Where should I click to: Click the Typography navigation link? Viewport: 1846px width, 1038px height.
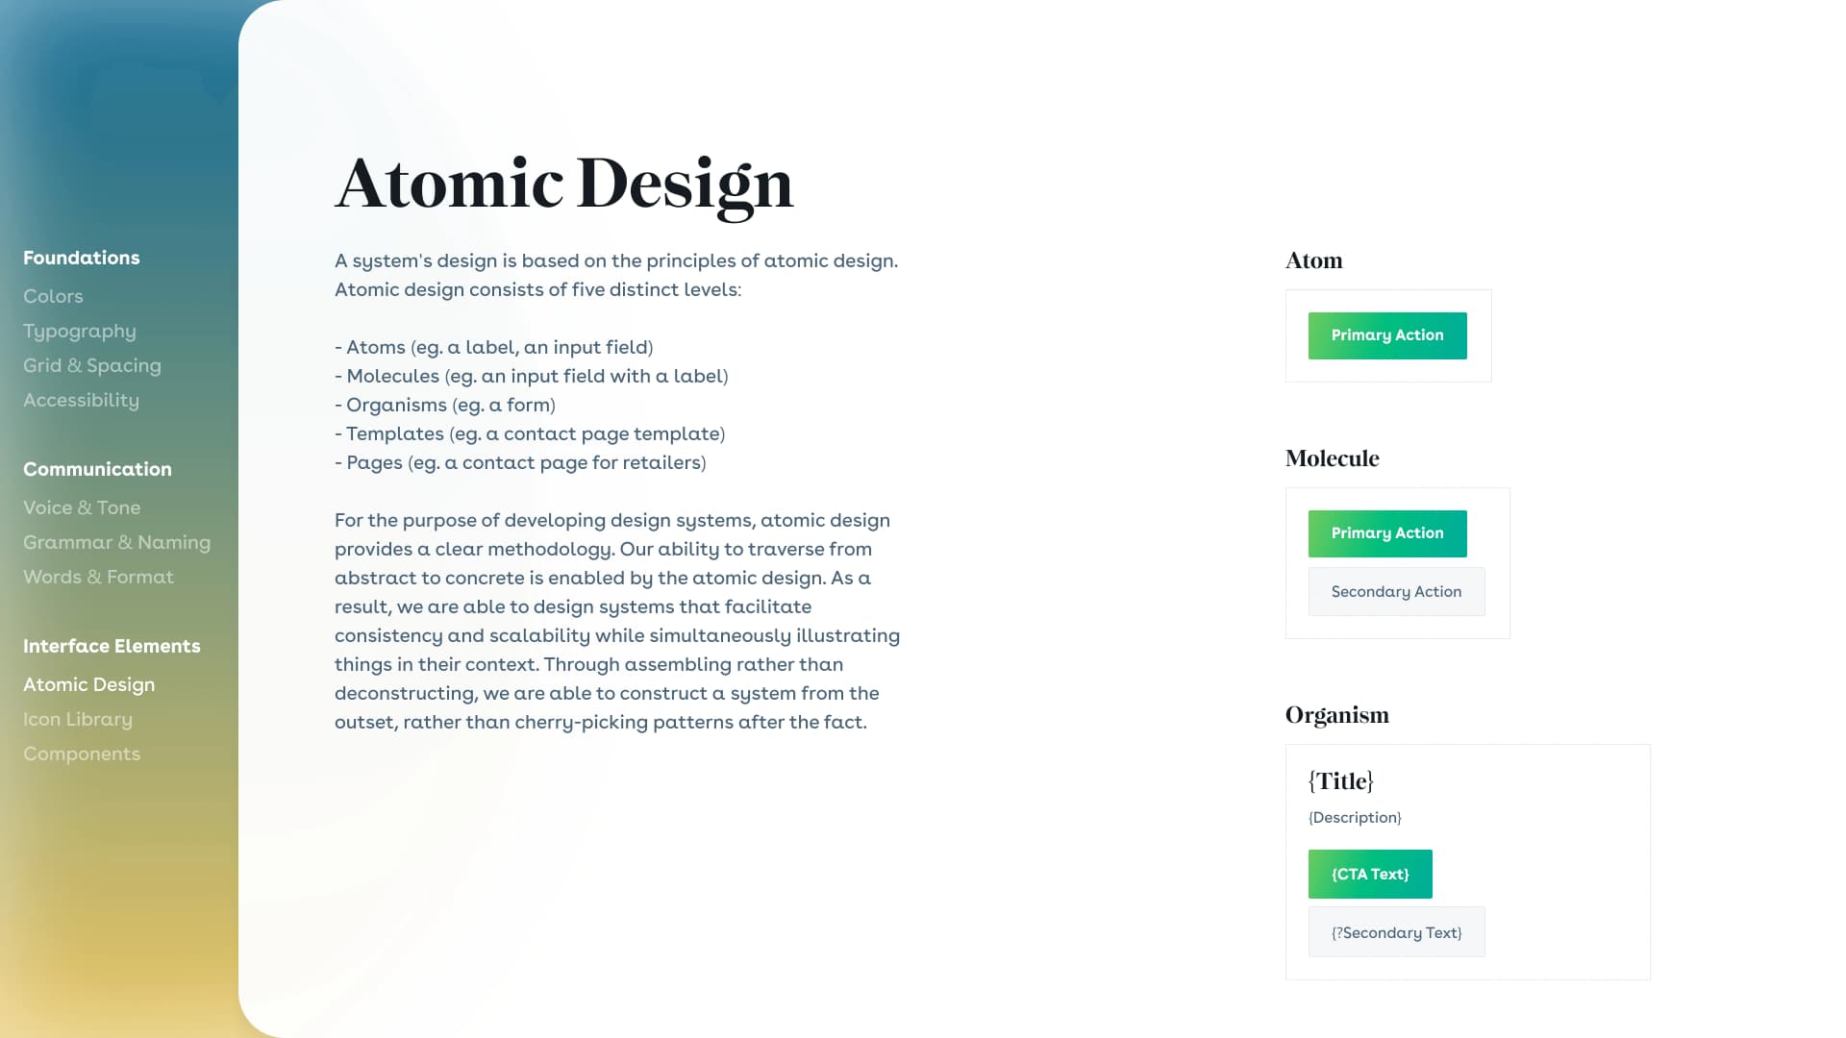[x=79, y=330]
